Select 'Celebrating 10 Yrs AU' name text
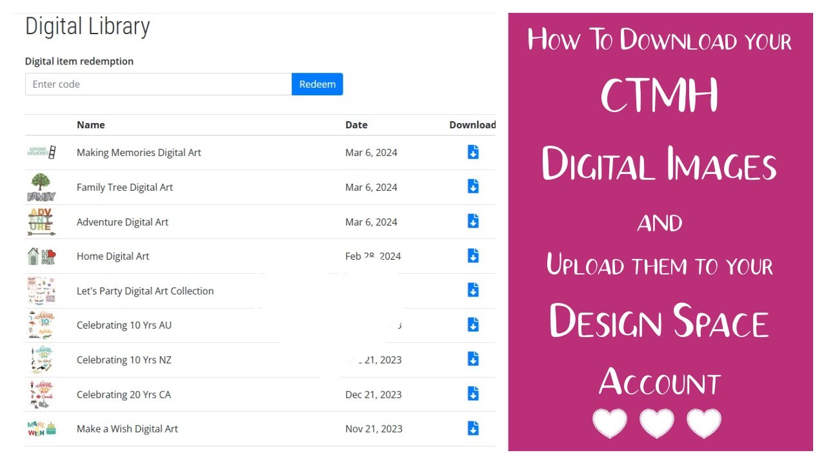The image size is (826, 464). tap(124, 325)
